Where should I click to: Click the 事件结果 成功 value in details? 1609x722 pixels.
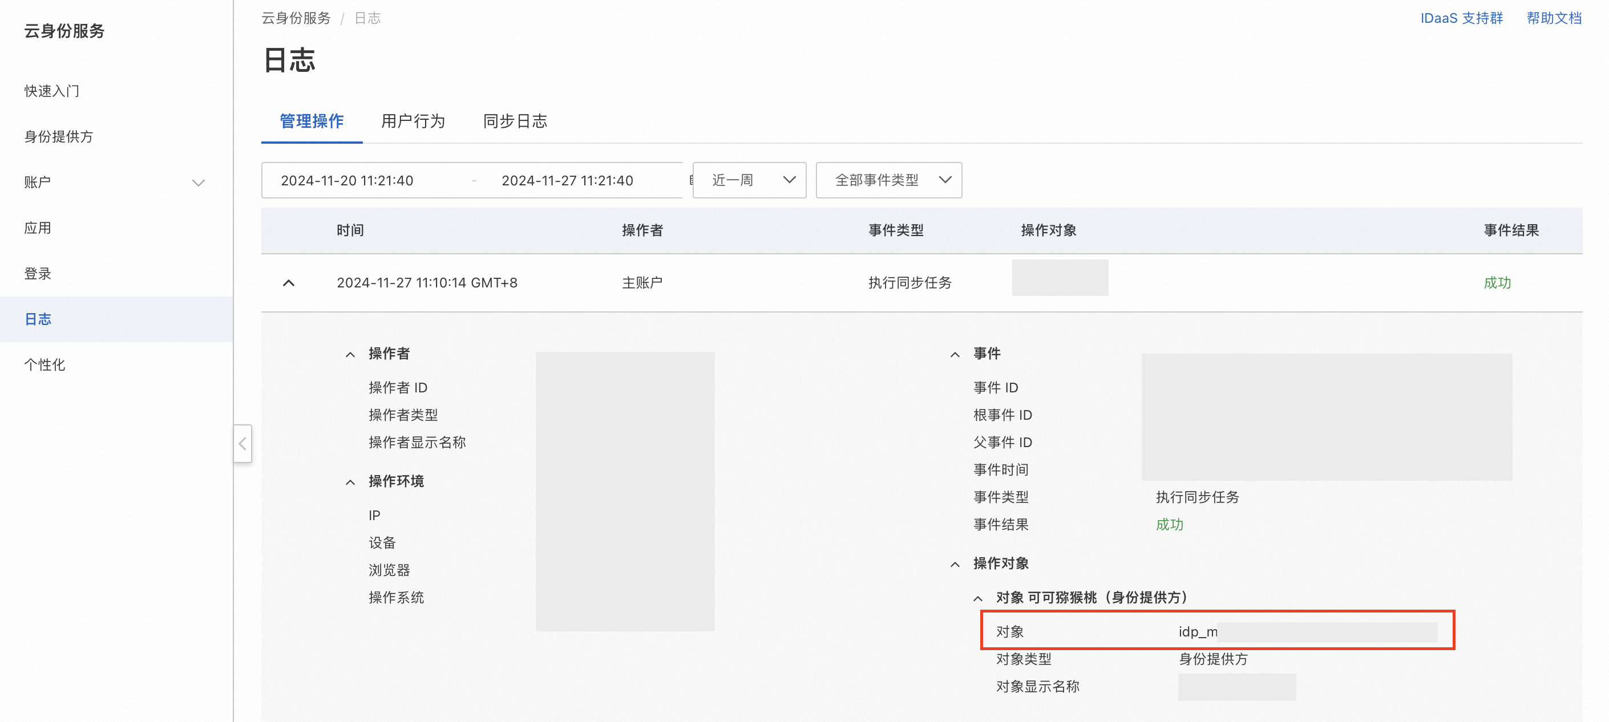click(x=1170, y=525)
